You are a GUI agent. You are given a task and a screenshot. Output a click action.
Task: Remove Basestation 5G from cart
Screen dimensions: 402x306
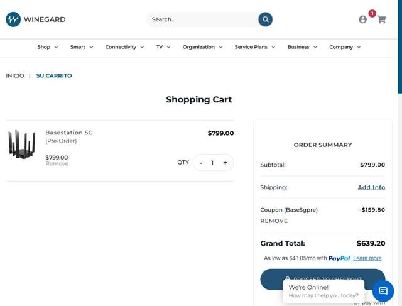[x=57, y=163]
